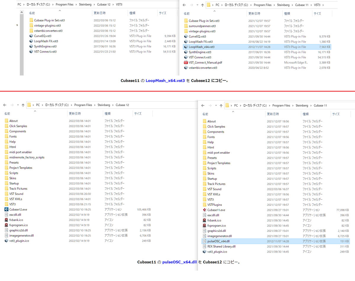
Task: Go up one level in Cubase 11 VST3 window
Action: 203,5
